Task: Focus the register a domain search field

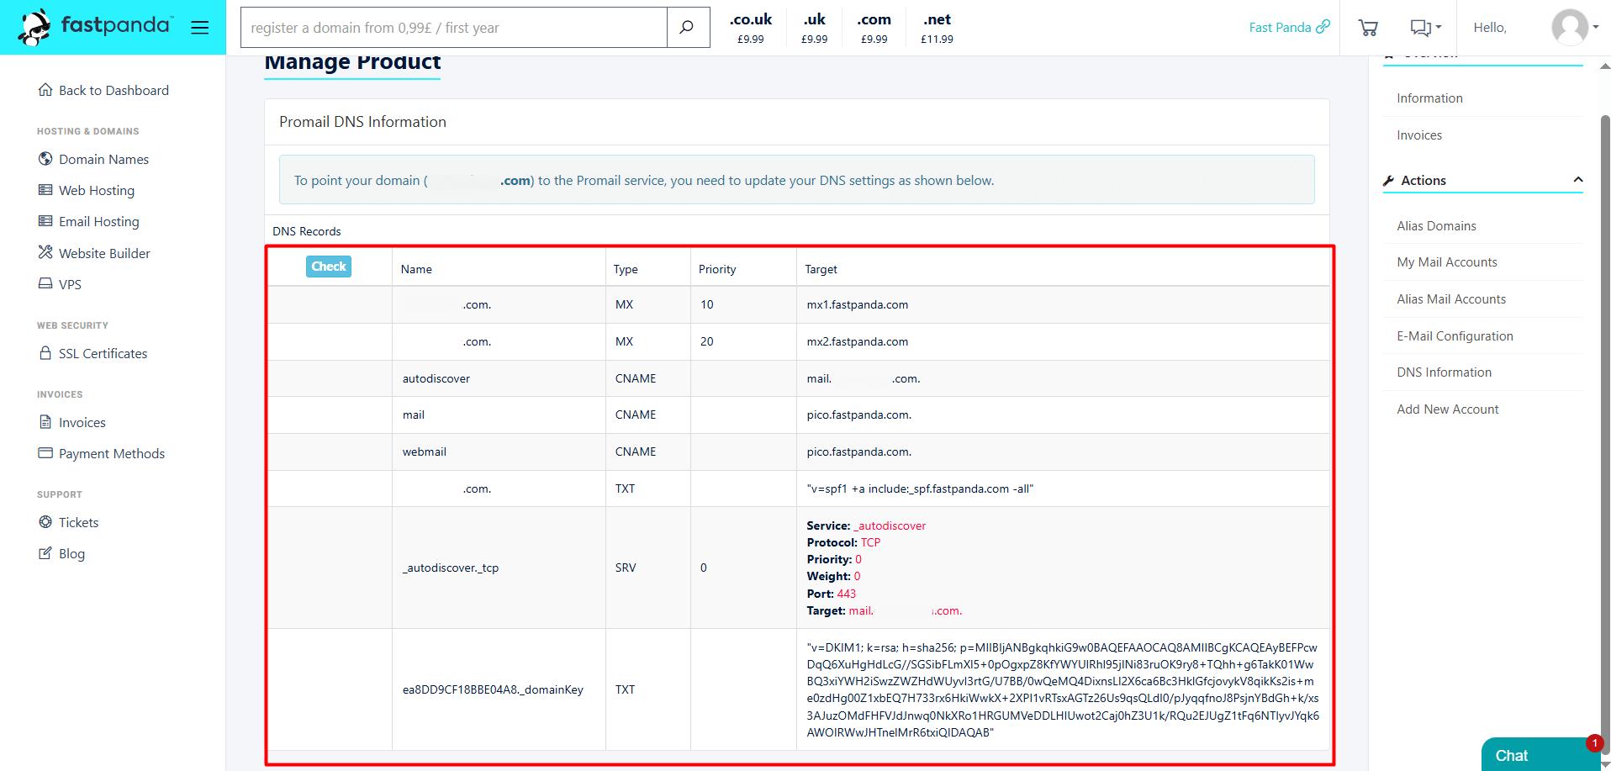Action: (x=454, y=28)
